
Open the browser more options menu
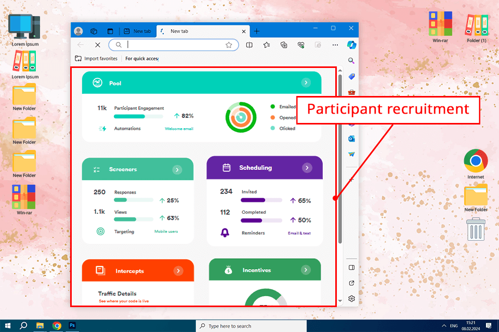point(335,45)
